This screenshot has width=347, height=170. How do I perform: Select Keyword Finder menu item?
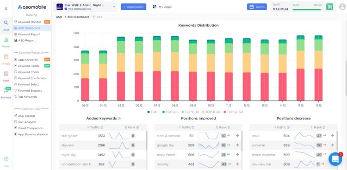[x=29, y=66]
